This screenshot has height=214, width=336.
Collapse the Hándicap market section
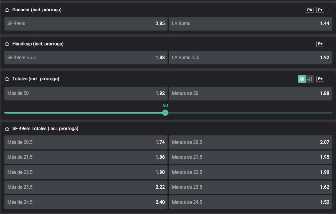(x=330, y=44)
